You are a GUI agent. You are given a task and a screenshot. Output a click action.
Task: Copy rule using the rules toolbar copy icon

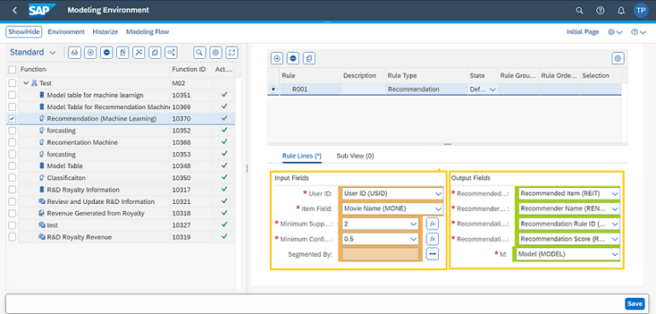(x=308, y=59)
